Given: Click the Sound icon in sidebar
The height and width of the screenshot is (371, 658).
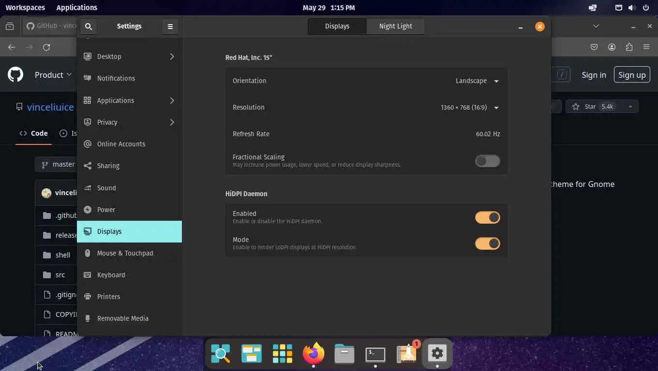Looking at the screenshot, I should 88,188.
